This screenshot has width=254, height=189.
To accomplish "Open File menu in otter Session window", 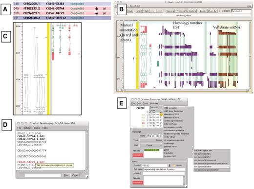I will point(19,128).
